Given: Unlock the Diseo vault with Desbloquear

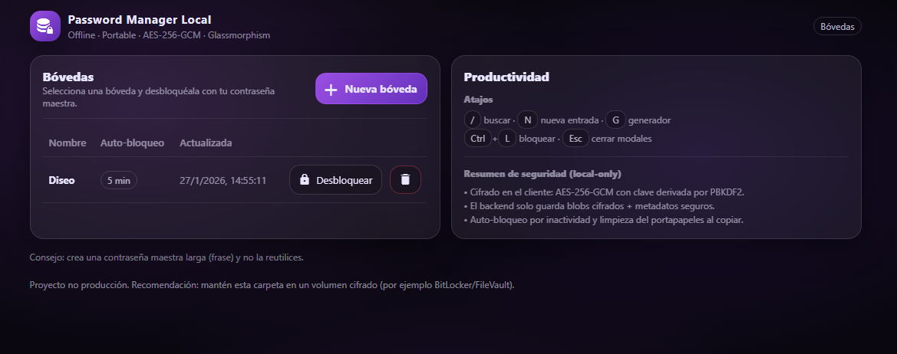Looking at the screenshot, I should click(335, 180).
